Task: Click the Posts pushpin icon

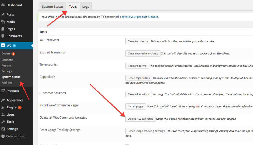Action: click(x=3, y=15)
